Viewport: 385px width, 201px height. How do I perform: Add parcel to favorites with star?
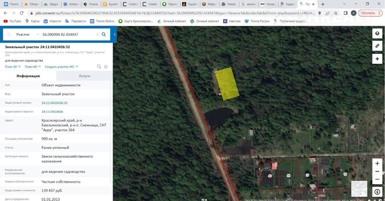(x=106, y=67)
